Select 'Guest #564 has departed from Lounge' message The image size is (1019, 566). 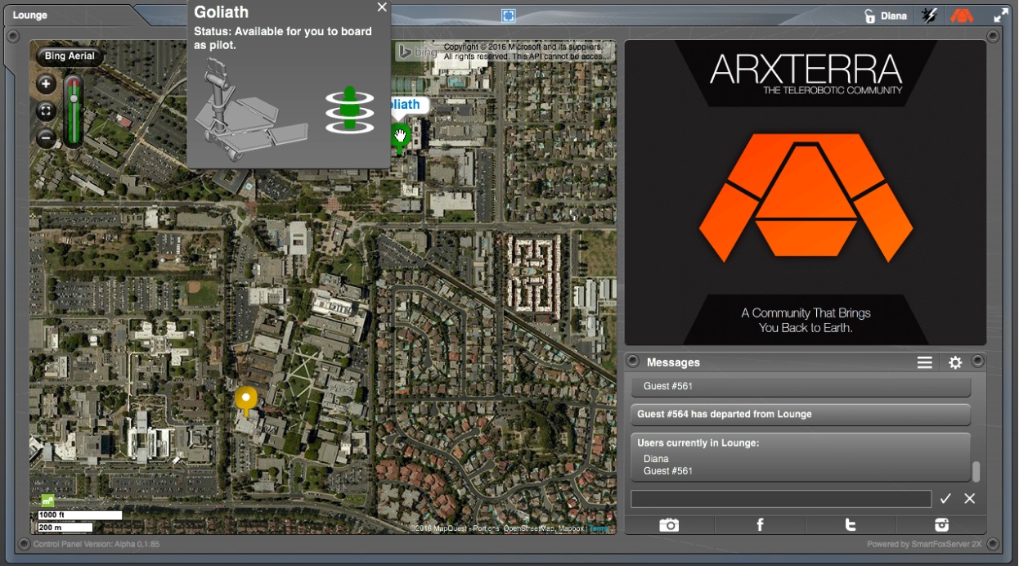coord(801,415)
